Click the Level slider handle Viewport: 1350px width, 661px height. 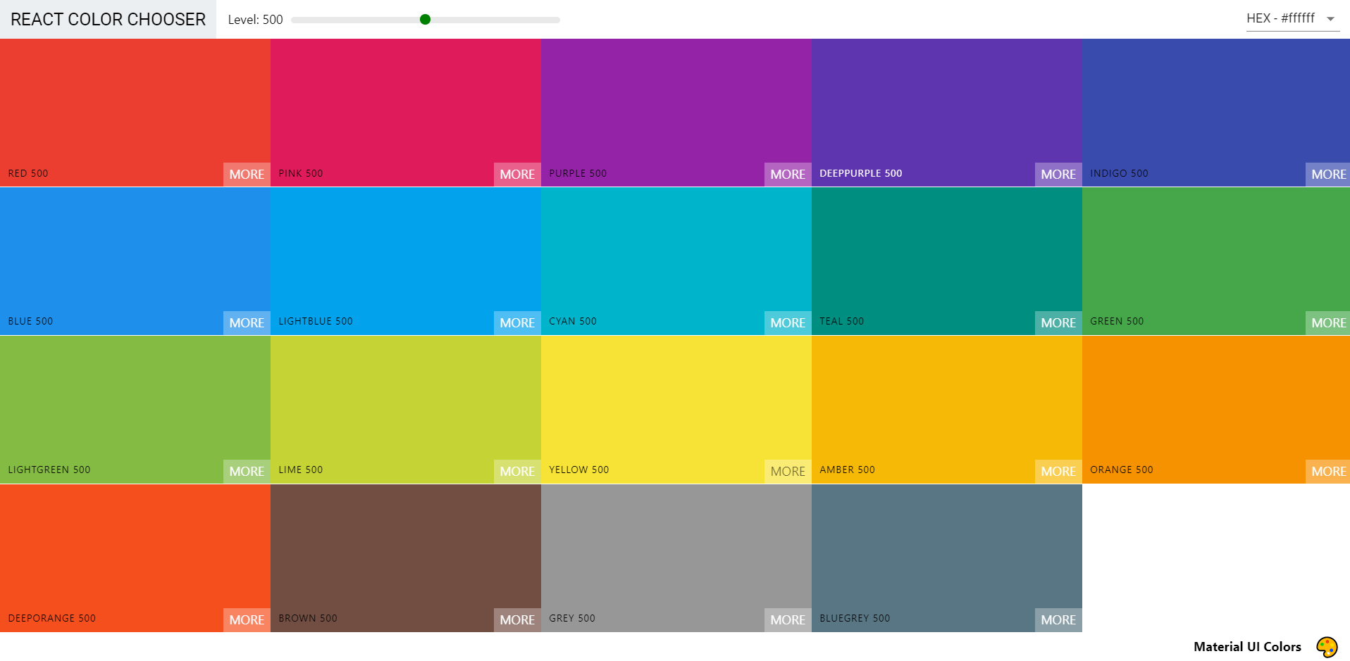[x=425, y=20]
